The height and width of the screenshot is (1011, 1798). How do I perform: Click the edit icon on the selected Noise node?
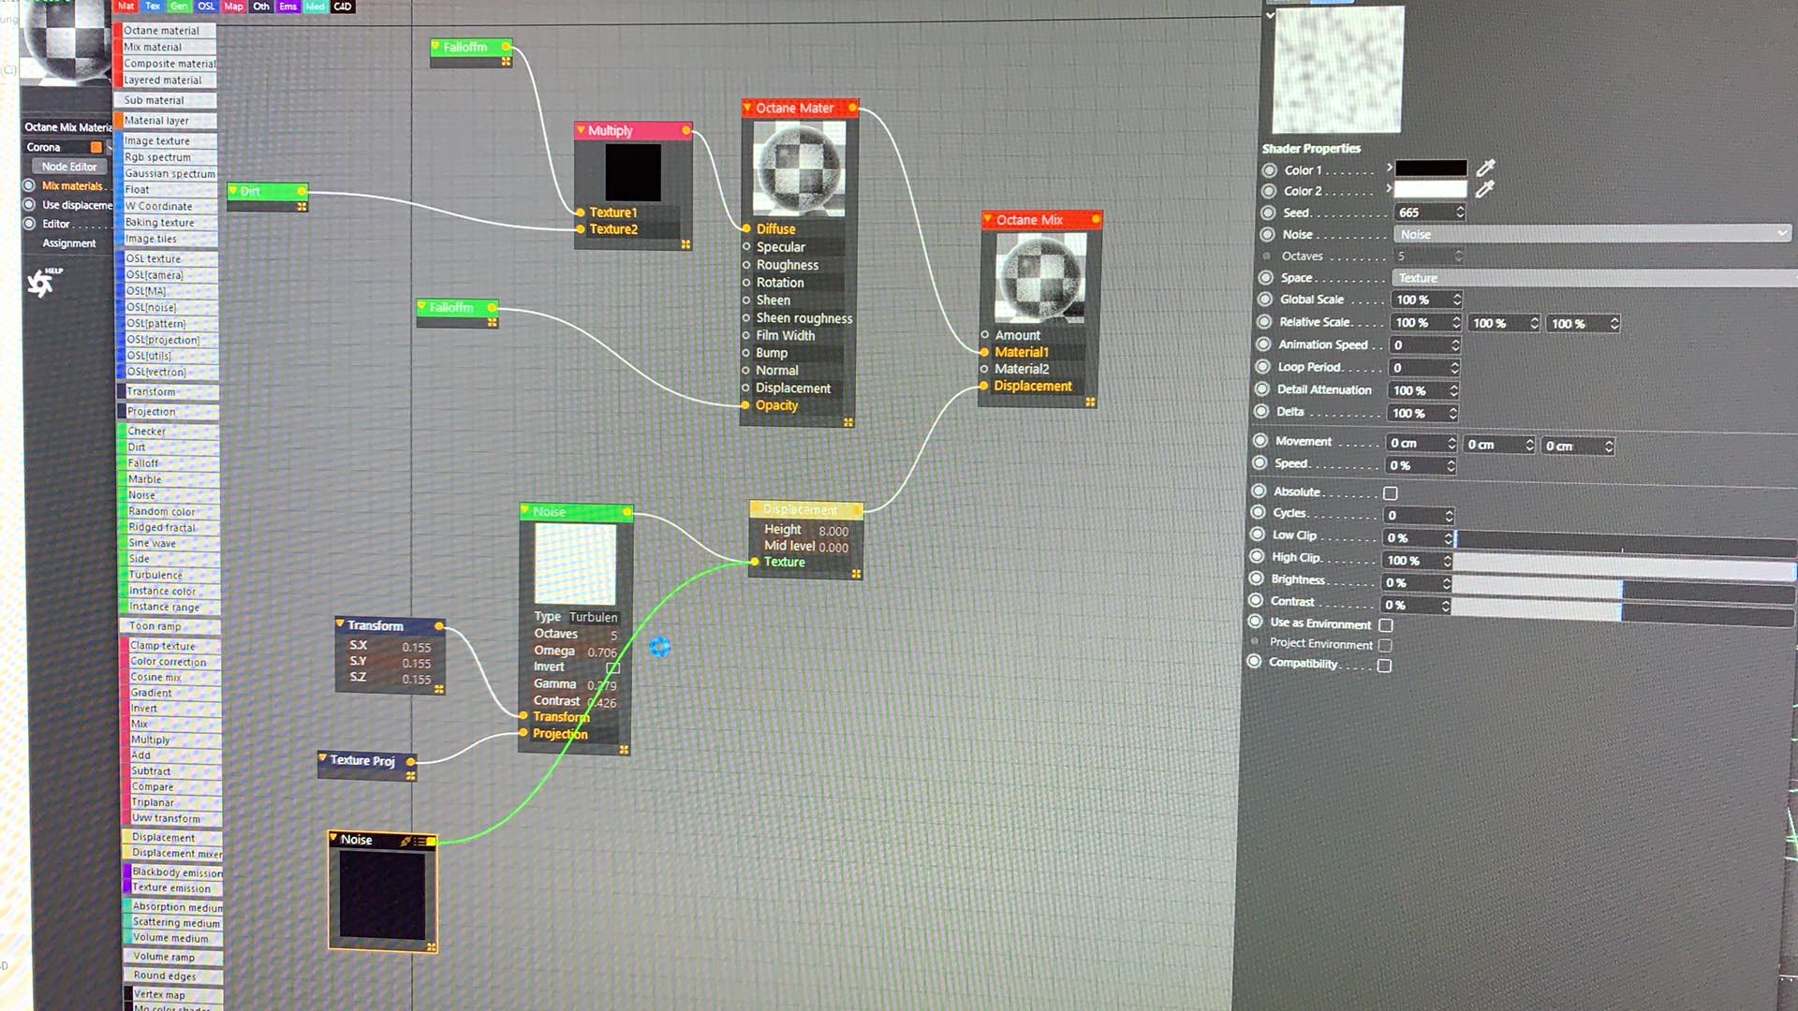(x=405, y=841)
